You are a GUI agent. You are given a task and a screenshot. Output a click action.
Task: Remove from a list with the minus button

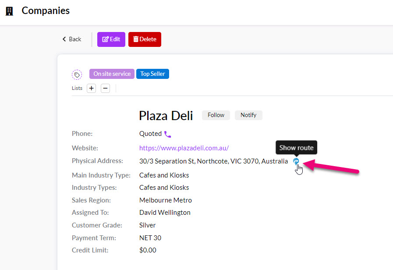click(x=105, y=88)
